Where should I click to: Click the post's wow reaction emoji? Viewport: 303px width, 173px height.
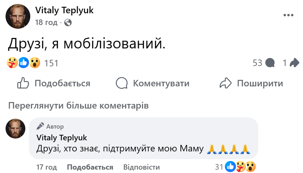[35, 63]
